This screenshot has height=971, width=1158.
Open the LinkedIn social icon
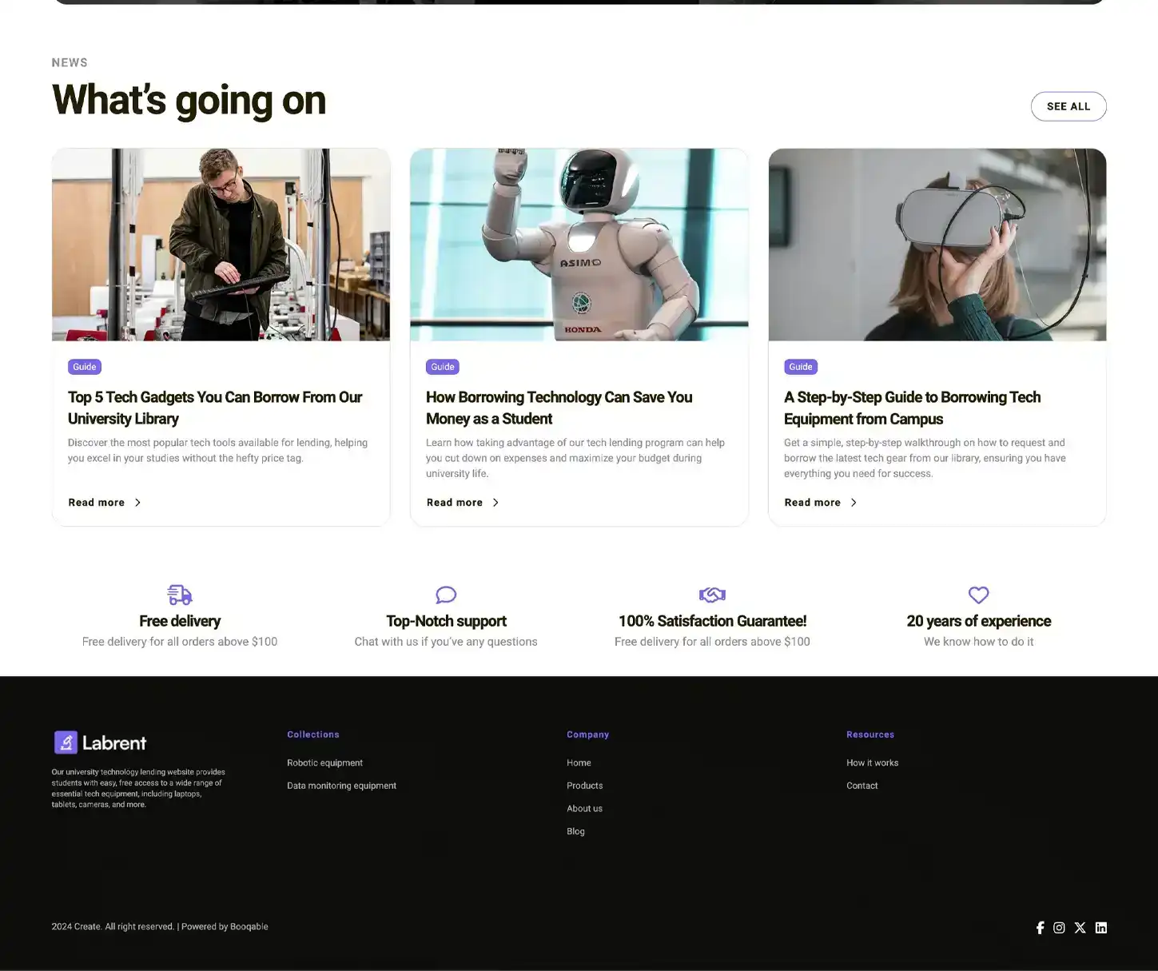coord(1100,927)
